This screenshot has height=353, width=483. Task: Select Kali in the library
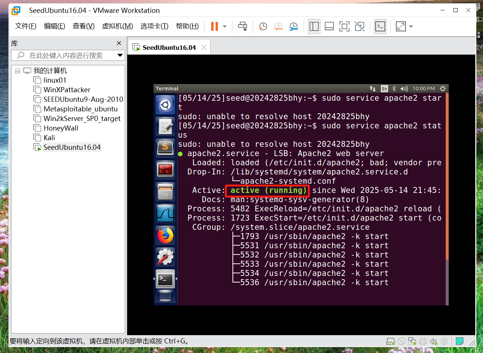49,138
